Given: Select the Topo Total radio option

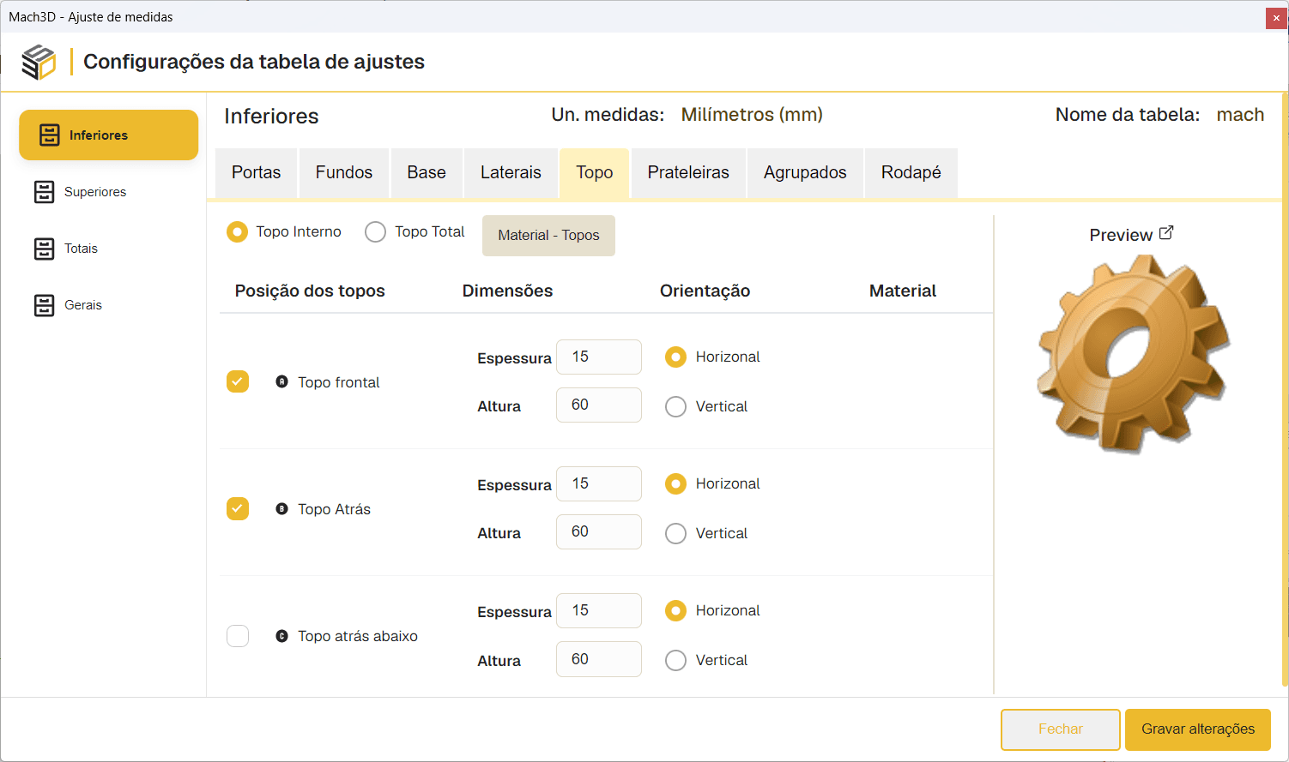Looking at the screenshot, I should pos(375,231).
